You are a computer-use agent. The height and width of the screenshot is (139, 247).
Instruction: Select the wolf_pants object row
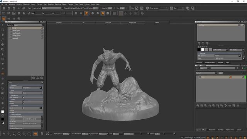(x=26, y=33)
